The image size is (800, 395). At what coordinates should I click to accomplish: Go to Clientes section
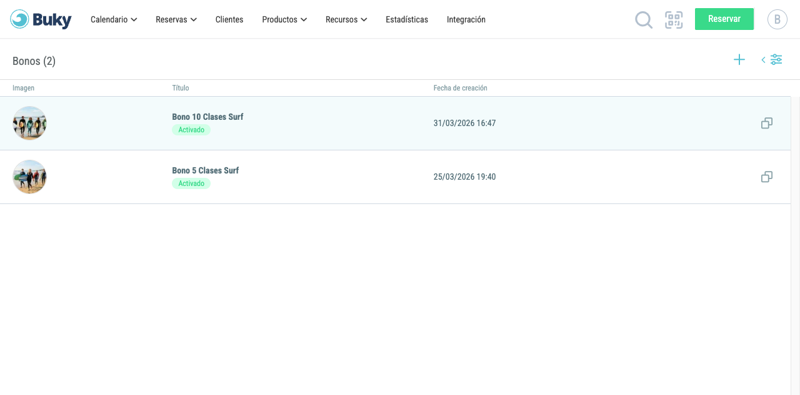229,19
